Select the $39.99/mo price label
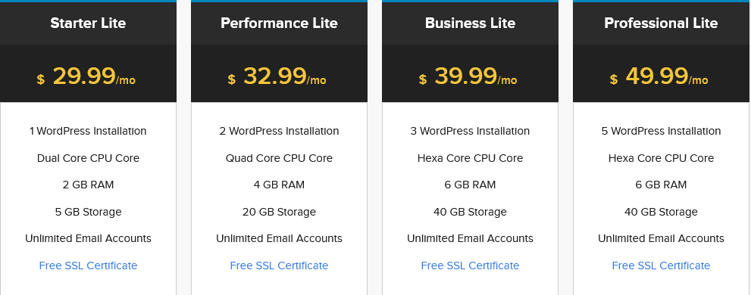This screenshot has width=751, height=295. coord(468,76)
